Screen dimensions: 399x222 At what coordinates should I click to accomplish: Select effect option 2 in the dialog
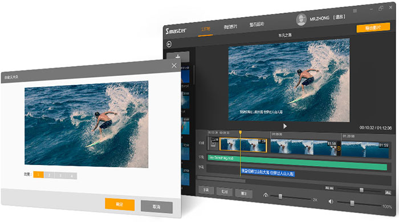click(x=50, y=175)
